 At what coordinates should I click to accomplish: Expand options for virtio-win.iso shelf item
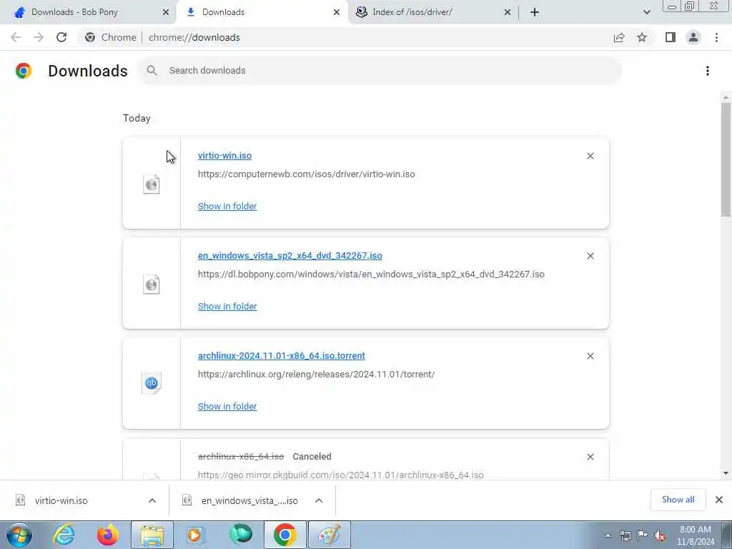[152, 500]
